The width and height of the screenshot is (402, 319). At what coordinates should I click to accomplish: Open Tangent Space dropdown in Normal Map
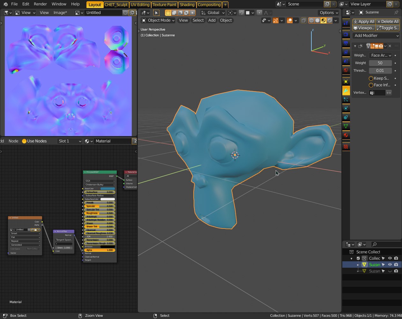tap(64, 240)
